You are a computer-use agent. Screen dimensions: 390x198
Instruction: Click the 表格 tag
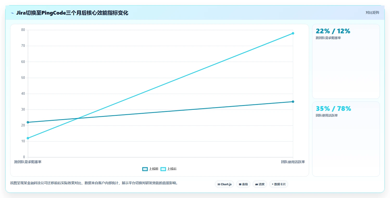[243, 184]
